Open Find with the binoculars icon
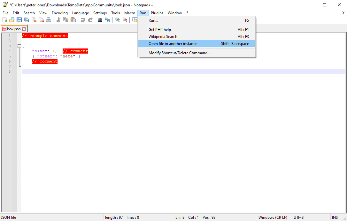 pos(100,20)
